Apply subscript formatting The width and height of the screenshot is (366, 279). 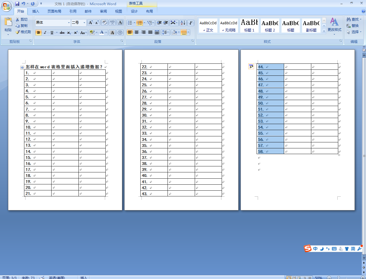pos(69,33)
